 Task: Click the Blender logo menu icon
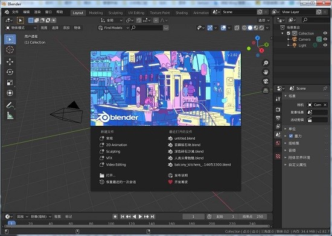pyautogui.click(x=7, y=12)
